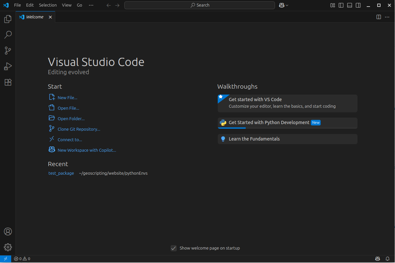The width and height of the screenshot is (395, 263).
Task: Click the Python logo icon in walkthroughs
Action: [223, 122]
